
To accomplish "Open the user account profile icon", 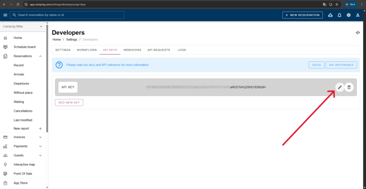I will coord(357,15).
